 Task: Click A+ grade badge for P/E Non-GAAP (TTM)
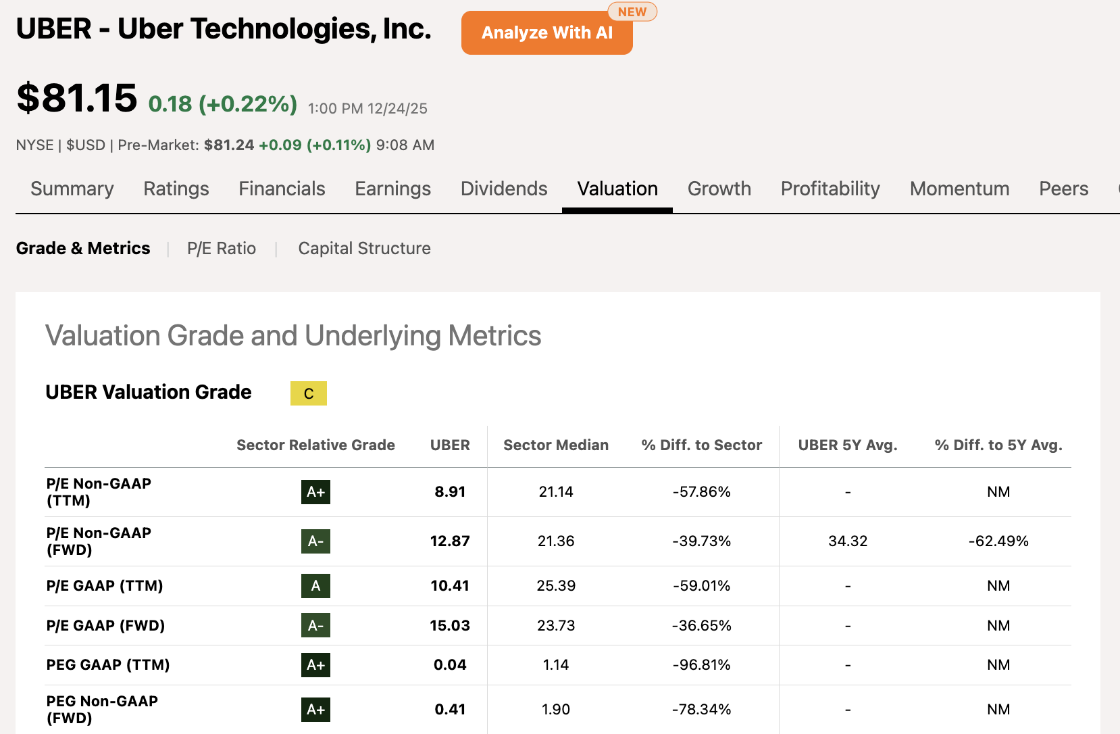click(315, 492)
